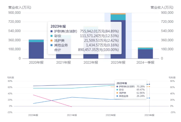
Task: Click the 2020年报 bar's dark blue skincare segment
Action: click(36, 50)
